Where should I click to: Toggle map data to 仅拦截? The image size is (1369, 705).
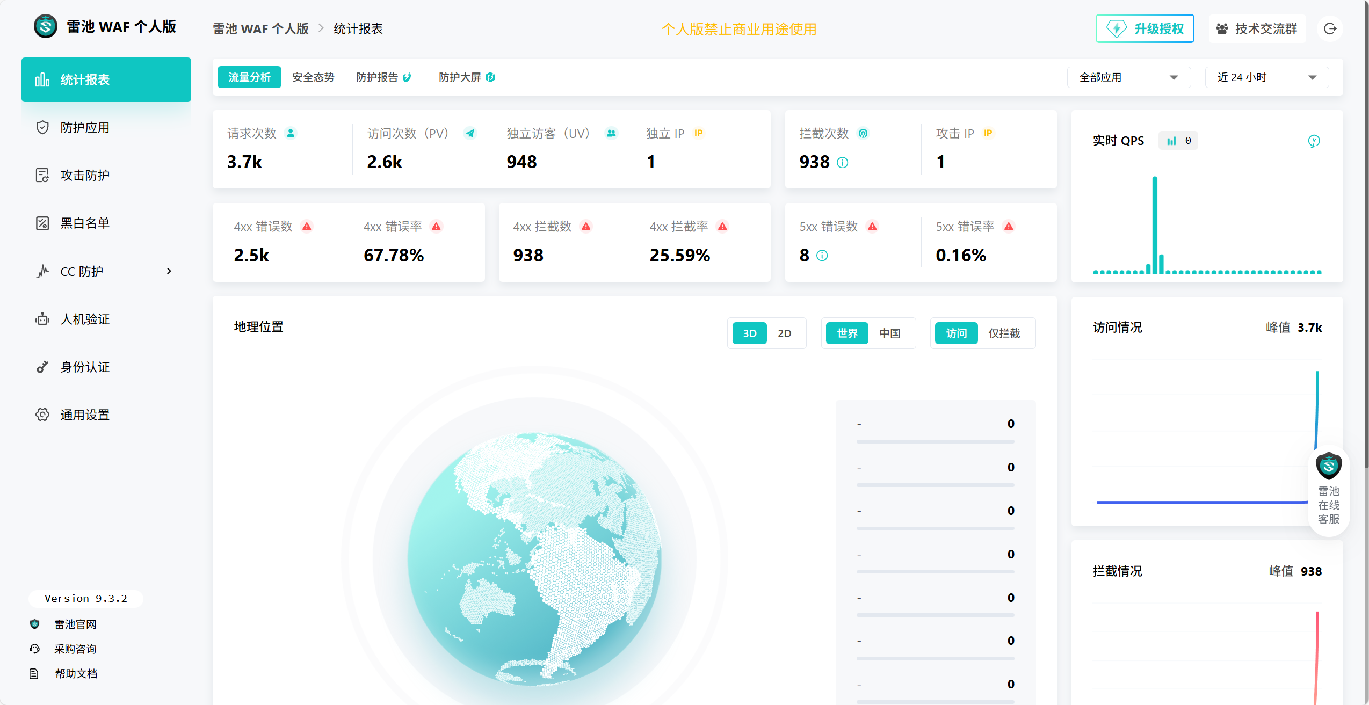1004,333
